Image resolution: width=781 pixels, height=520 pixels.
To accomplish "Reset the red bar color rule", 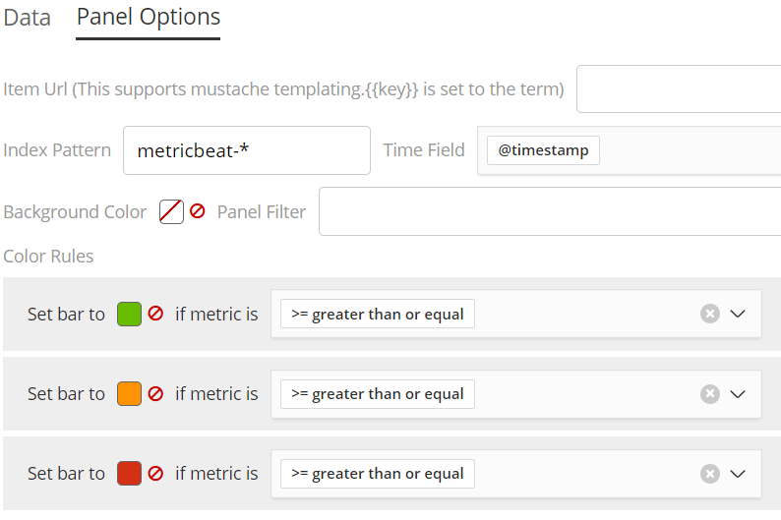I will point(155,473).
